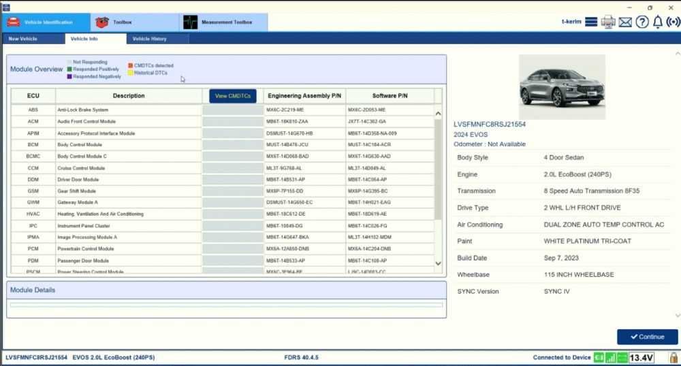Viewport: 681px width, 366px height.
Task: Click the wireless broadcast signal icon
Action: [x=674, y=22]
